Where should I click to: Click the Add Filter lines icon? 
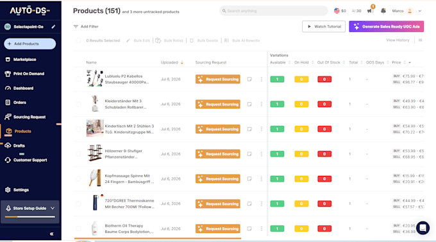[x=76, y=26]
